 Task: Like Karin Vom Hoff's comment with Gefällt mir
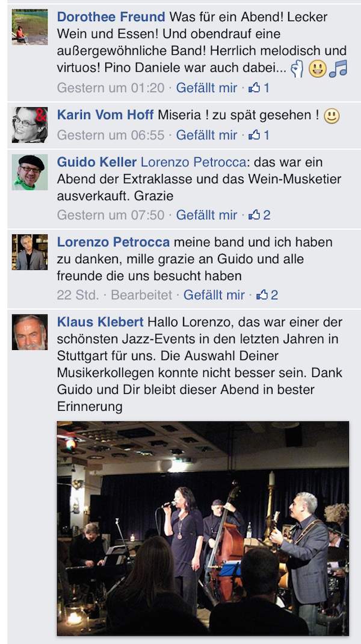click(207, 135)
